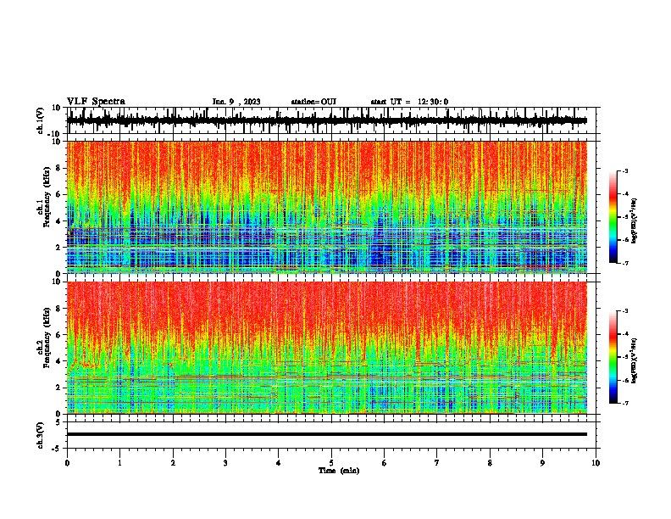Select the "station=OUJ" header label
This screenshot has height=519, width=671.
(x=313, y=102)
